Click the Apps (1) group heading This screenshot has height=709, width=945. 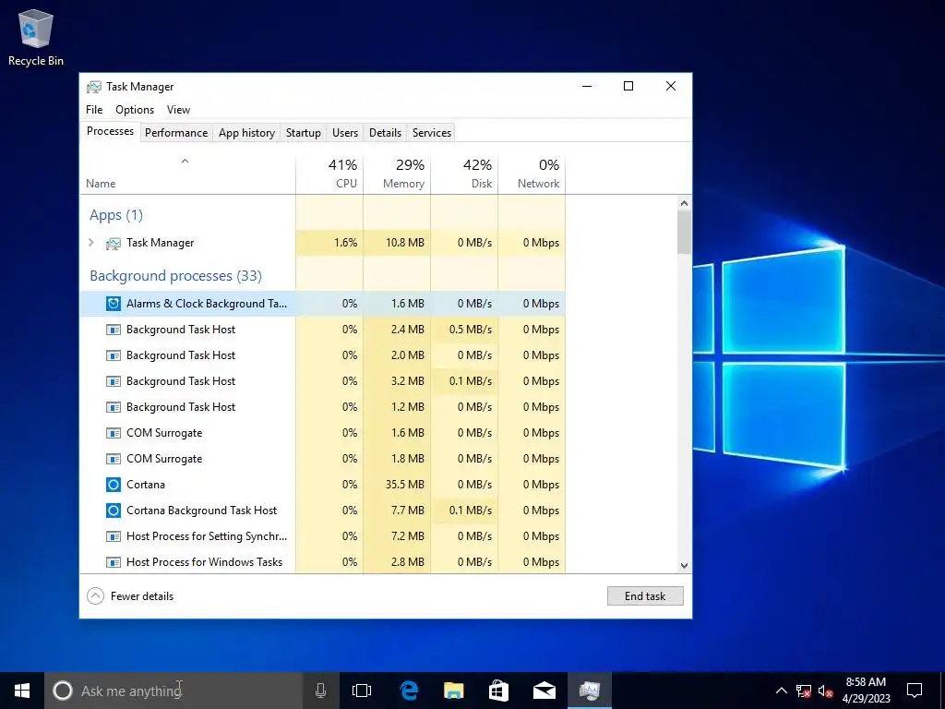point(116,215)
